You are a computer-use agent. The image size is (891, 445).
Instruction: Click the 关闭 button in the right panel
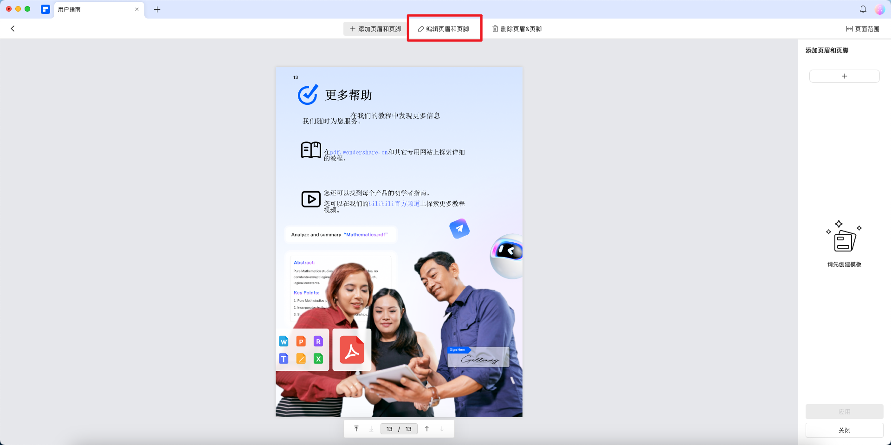click(x=844, y=430)
